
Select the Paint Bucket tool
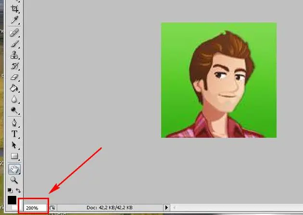(14, 88)
